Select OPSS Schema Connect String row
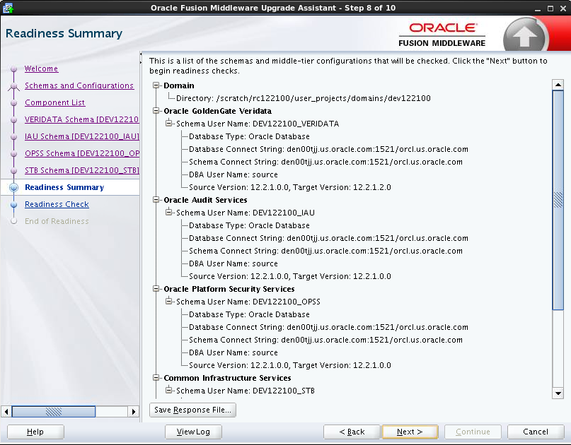The height and width of the screenshot is (445, 571). [325, 340]
